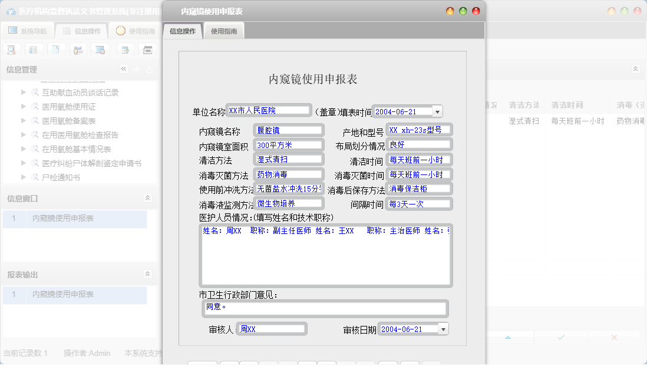Expand the 医用氧舱备案表 tree node
Image resolution: width=647 pixels, height=386 pixels.
pyautogui.click(x=24, y=120)
